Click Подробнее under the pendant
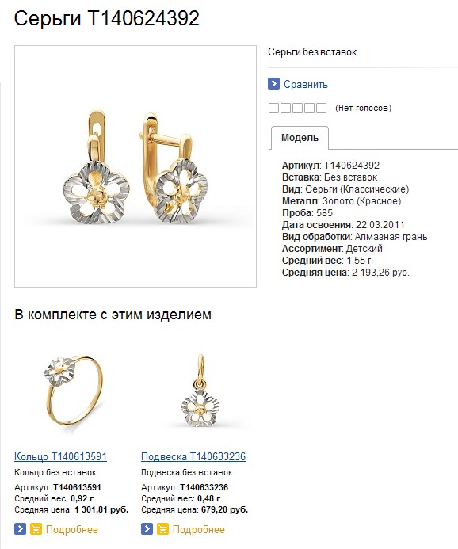The image size is (458, 549). coord(199,529)
